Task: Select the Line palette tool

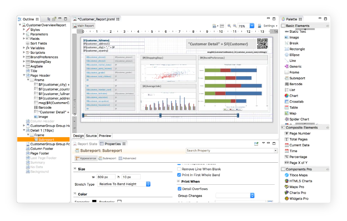Action: (290, 61)
